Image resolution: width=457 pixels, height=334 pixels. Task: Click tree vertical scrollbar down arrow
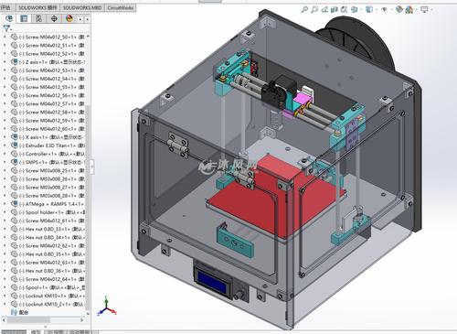tap(88, 314)
